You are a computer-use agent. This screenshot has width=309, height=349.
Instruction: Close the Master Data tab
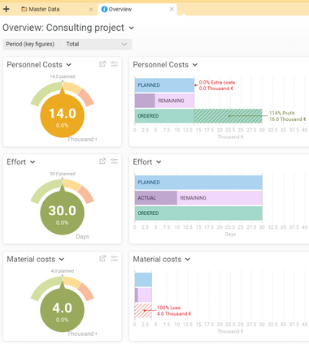91,10
